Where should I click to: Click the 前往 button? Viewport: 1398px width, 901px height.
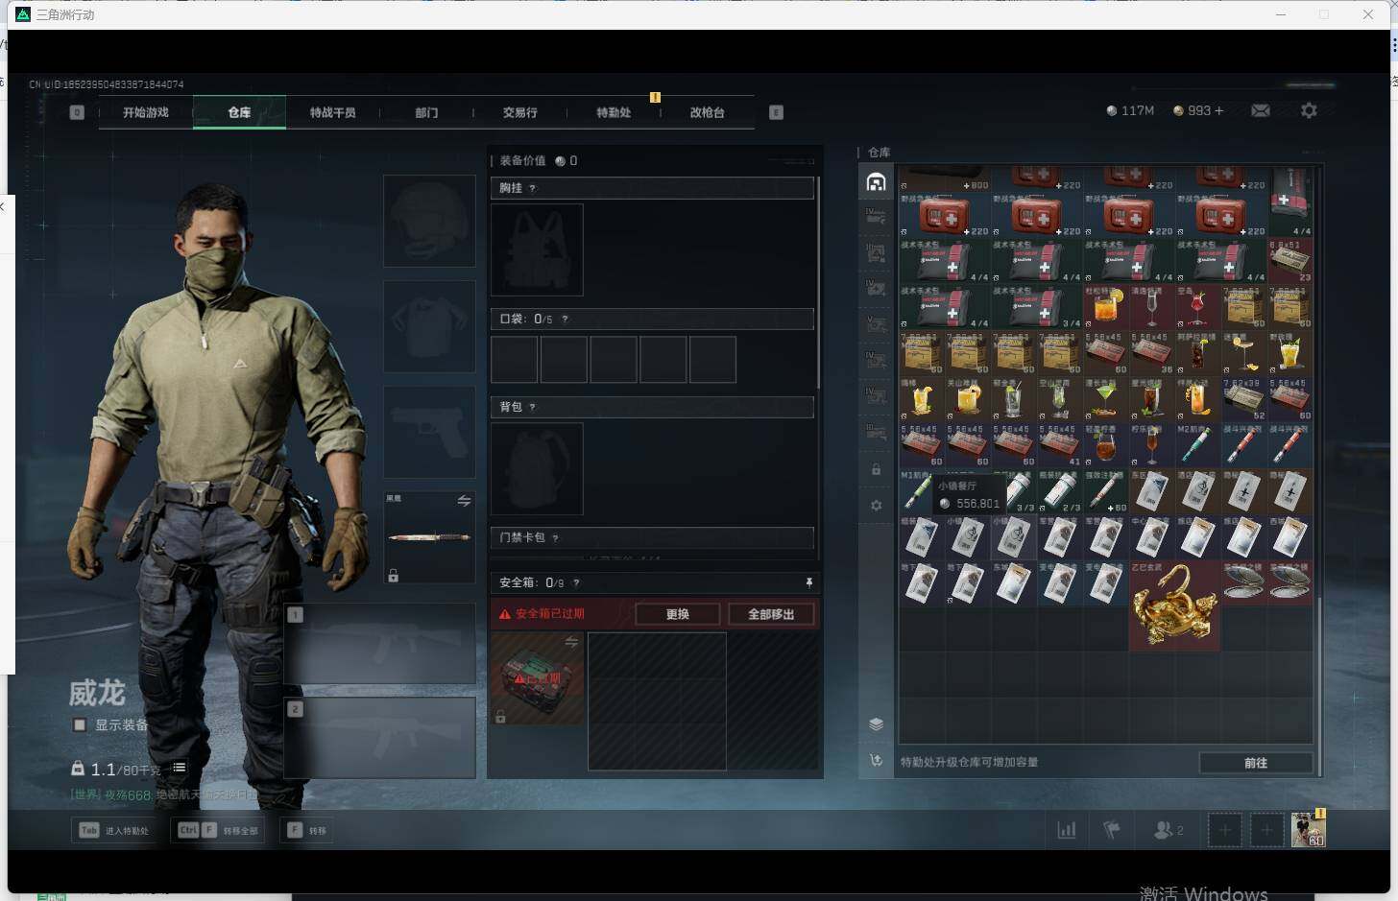point(1256,763)
